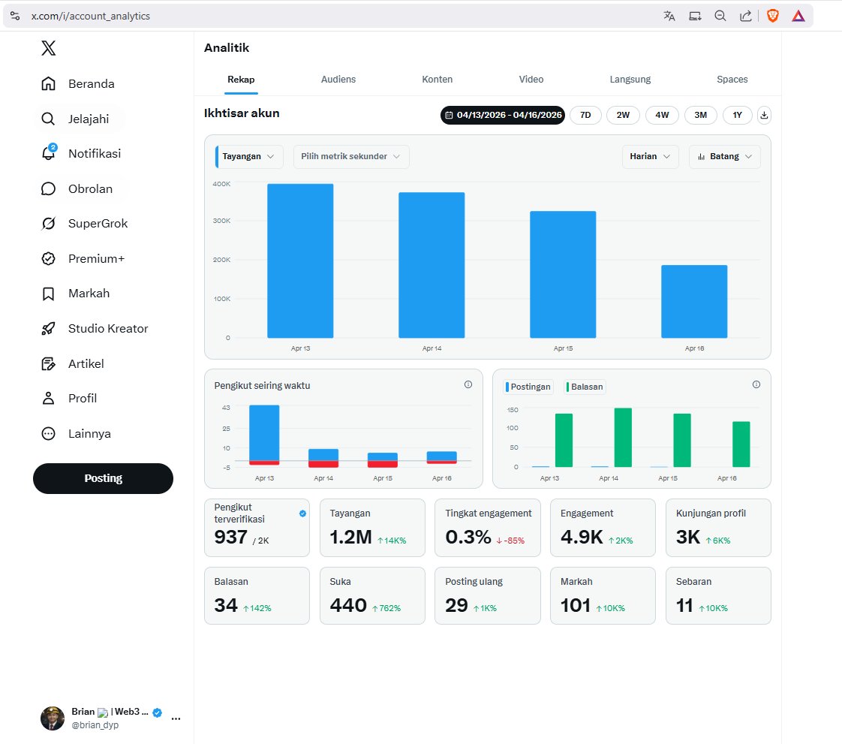The width and height of the screenshot is (842, 744).
Task: Click the download analytics data icon
Action: 764,115
